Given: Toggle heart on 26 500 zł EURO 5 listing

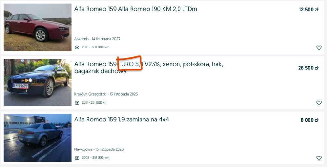Looking at the screenshot, I should [319, 103].
